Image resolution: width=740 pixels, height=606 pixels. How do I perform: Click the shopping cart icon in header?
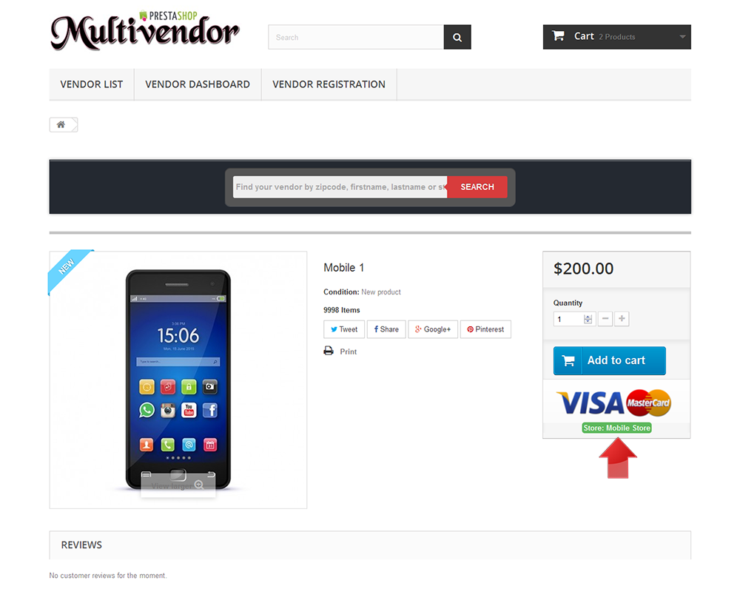click(x=558, y=36)
